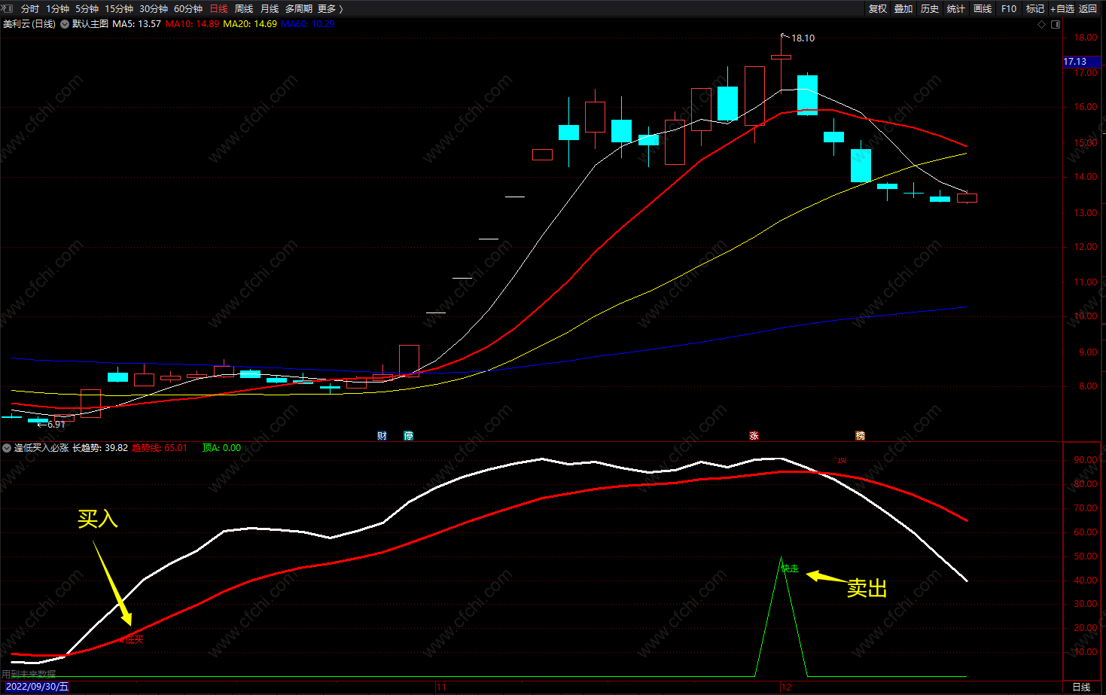Click the diamond icon above price axis
Image resolution: width=1106 pixels, height=695 pixels.
click(x=1042, y=24)
